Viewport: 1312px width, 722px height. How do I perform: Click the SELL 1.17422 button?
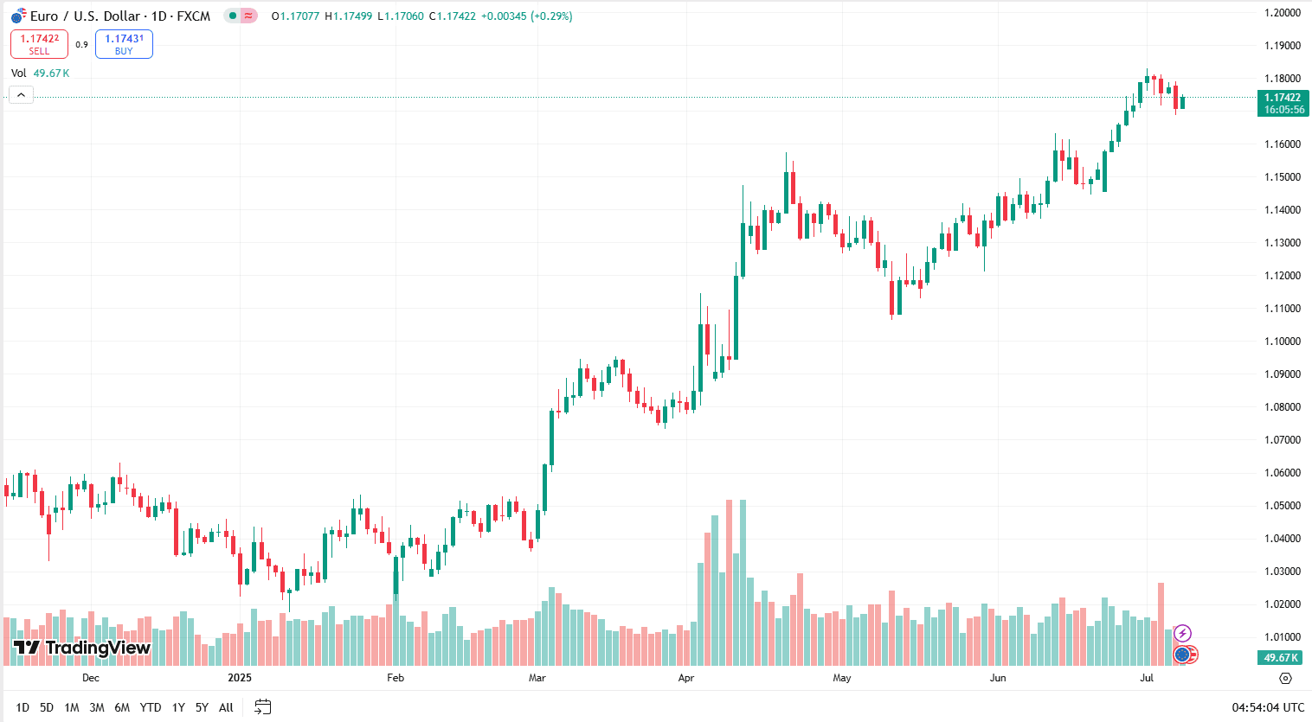coord(39,44)
